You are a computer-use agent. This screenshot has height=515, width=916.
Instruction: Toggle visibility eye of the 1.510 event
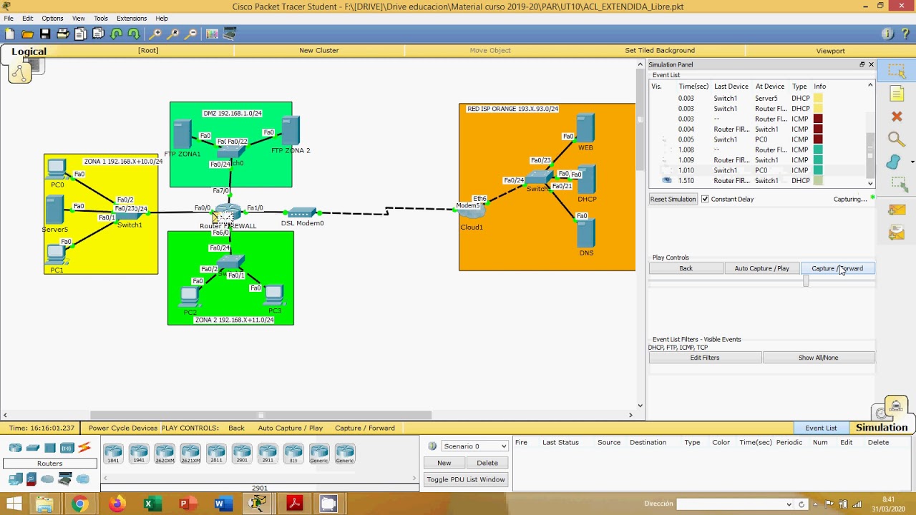667,181
